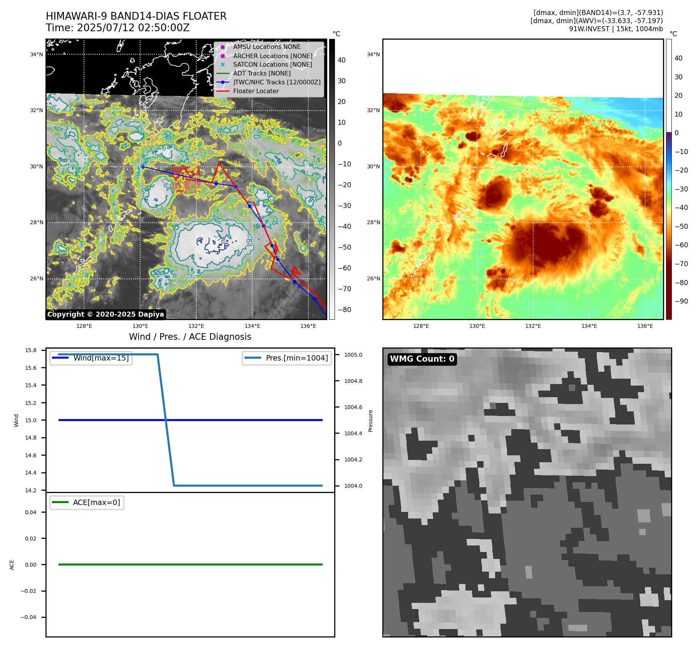The image size is (698, 651).
Task: Click the 'Copyright © 2020-2025 Dapiya' label
Action: (x=106, y=314)
